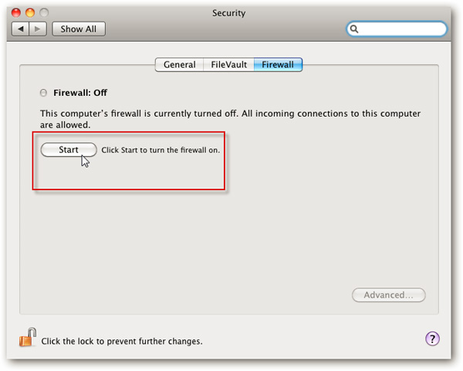Click the Firewall status indicator light

point(43,93)
